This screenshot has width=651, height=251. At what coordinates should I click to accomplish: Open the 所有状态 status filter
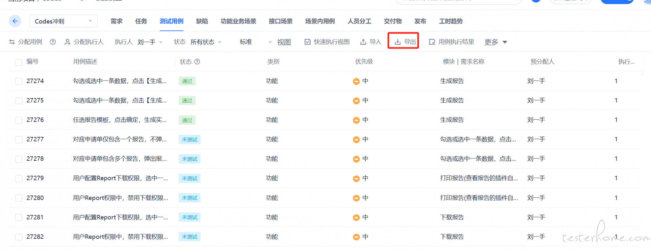click(x=205, y=42)
